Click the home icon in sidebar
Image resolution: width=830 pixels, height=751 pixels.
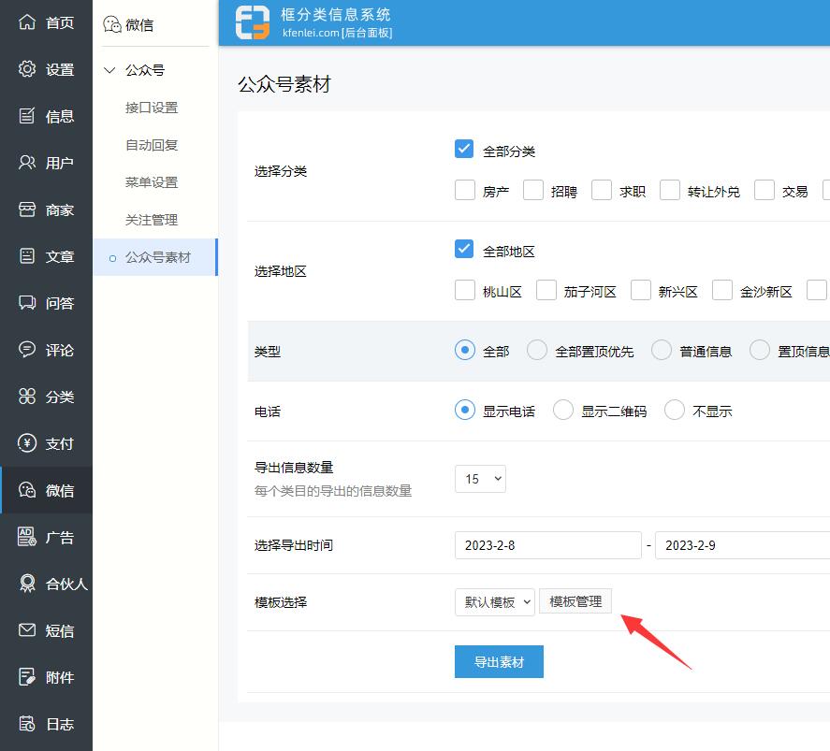[x=28, y=22]
